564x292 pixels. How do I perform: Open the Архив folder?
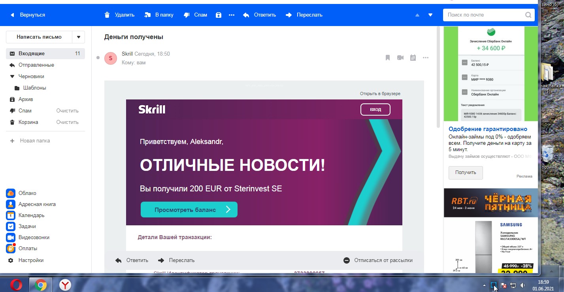coord(26,99)
